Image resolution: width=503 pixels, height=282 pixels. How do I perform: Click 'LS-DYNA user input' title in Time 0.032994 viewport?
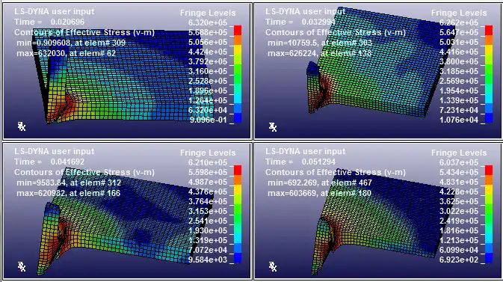(x=306, y=11)
